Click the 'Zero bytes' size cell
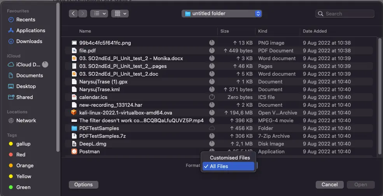383x196 pixels. click(x=240, y=97)
